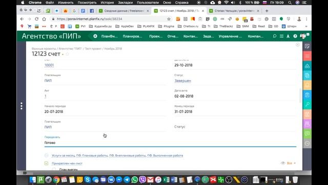Click the plus add button in header

tap(95, 36)
